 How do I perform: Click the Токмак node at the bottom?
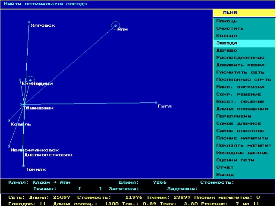(x=24, y=166)
